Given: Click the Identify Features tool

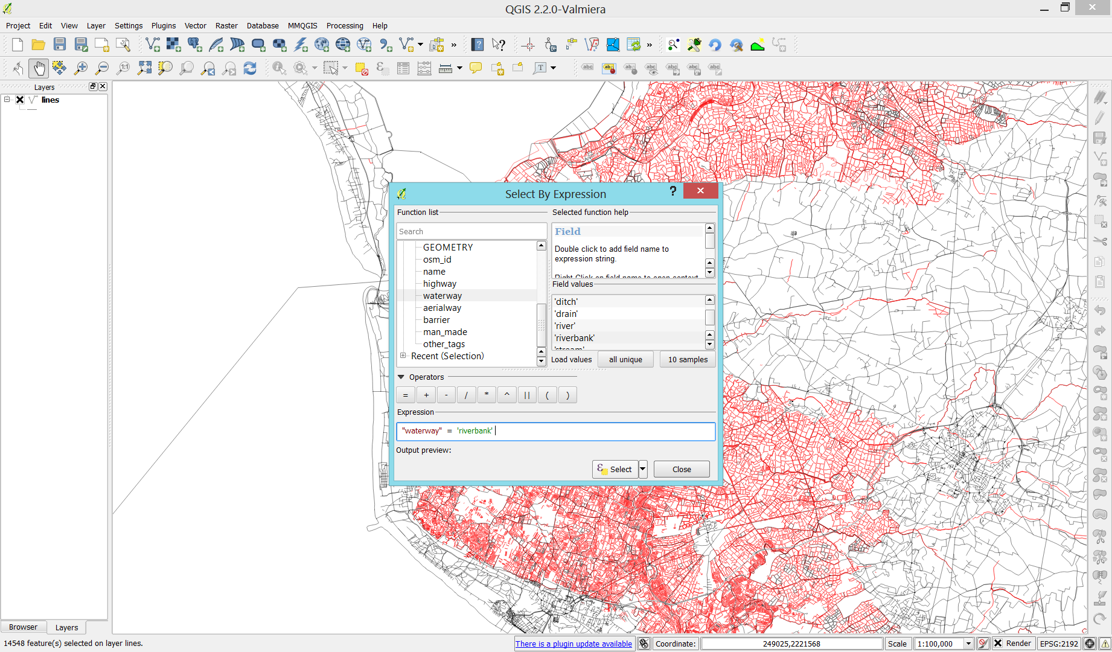Looking at the screenshot, I should coord(278,69).
